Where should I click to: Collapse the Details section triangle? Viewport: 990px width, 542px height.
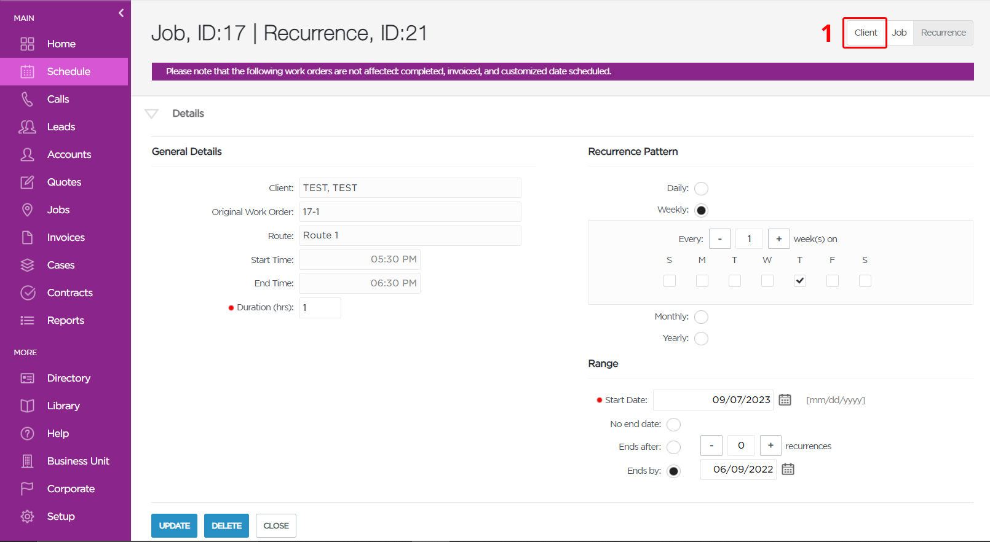(x=151, y=114)
